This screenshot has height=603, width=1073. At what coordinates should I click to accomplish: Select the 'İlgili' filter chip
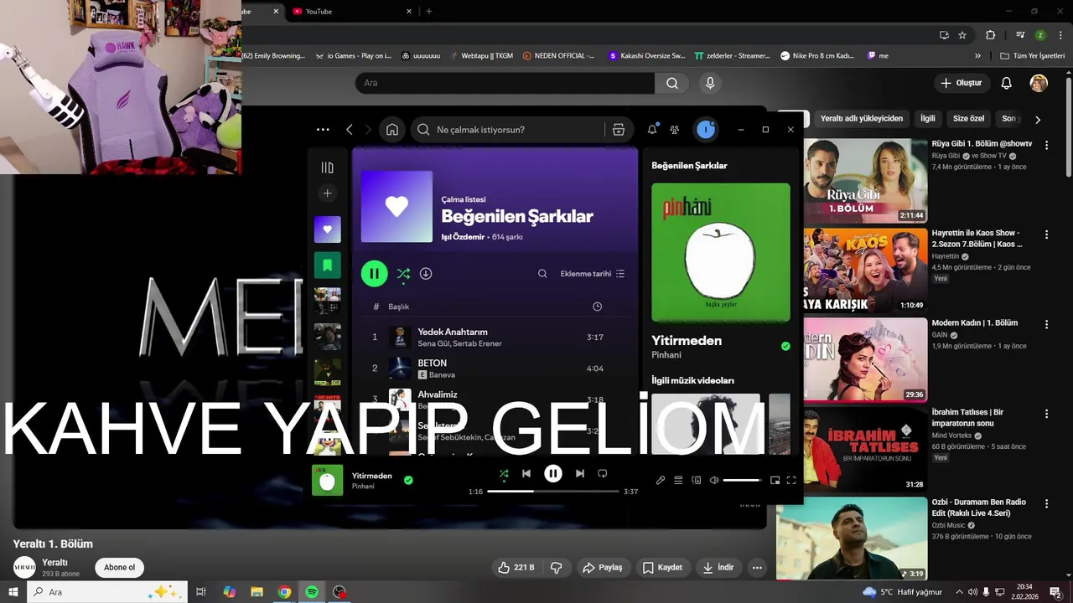tap(928, 119)
